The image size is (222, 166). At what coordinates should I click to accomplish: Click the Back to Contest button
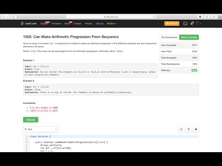click(x=189, y=37)
